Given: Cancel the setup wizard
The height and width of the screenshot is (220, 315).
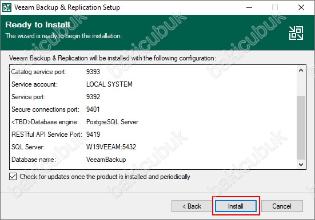Looking at the screenshot, I should click(282, 206).
